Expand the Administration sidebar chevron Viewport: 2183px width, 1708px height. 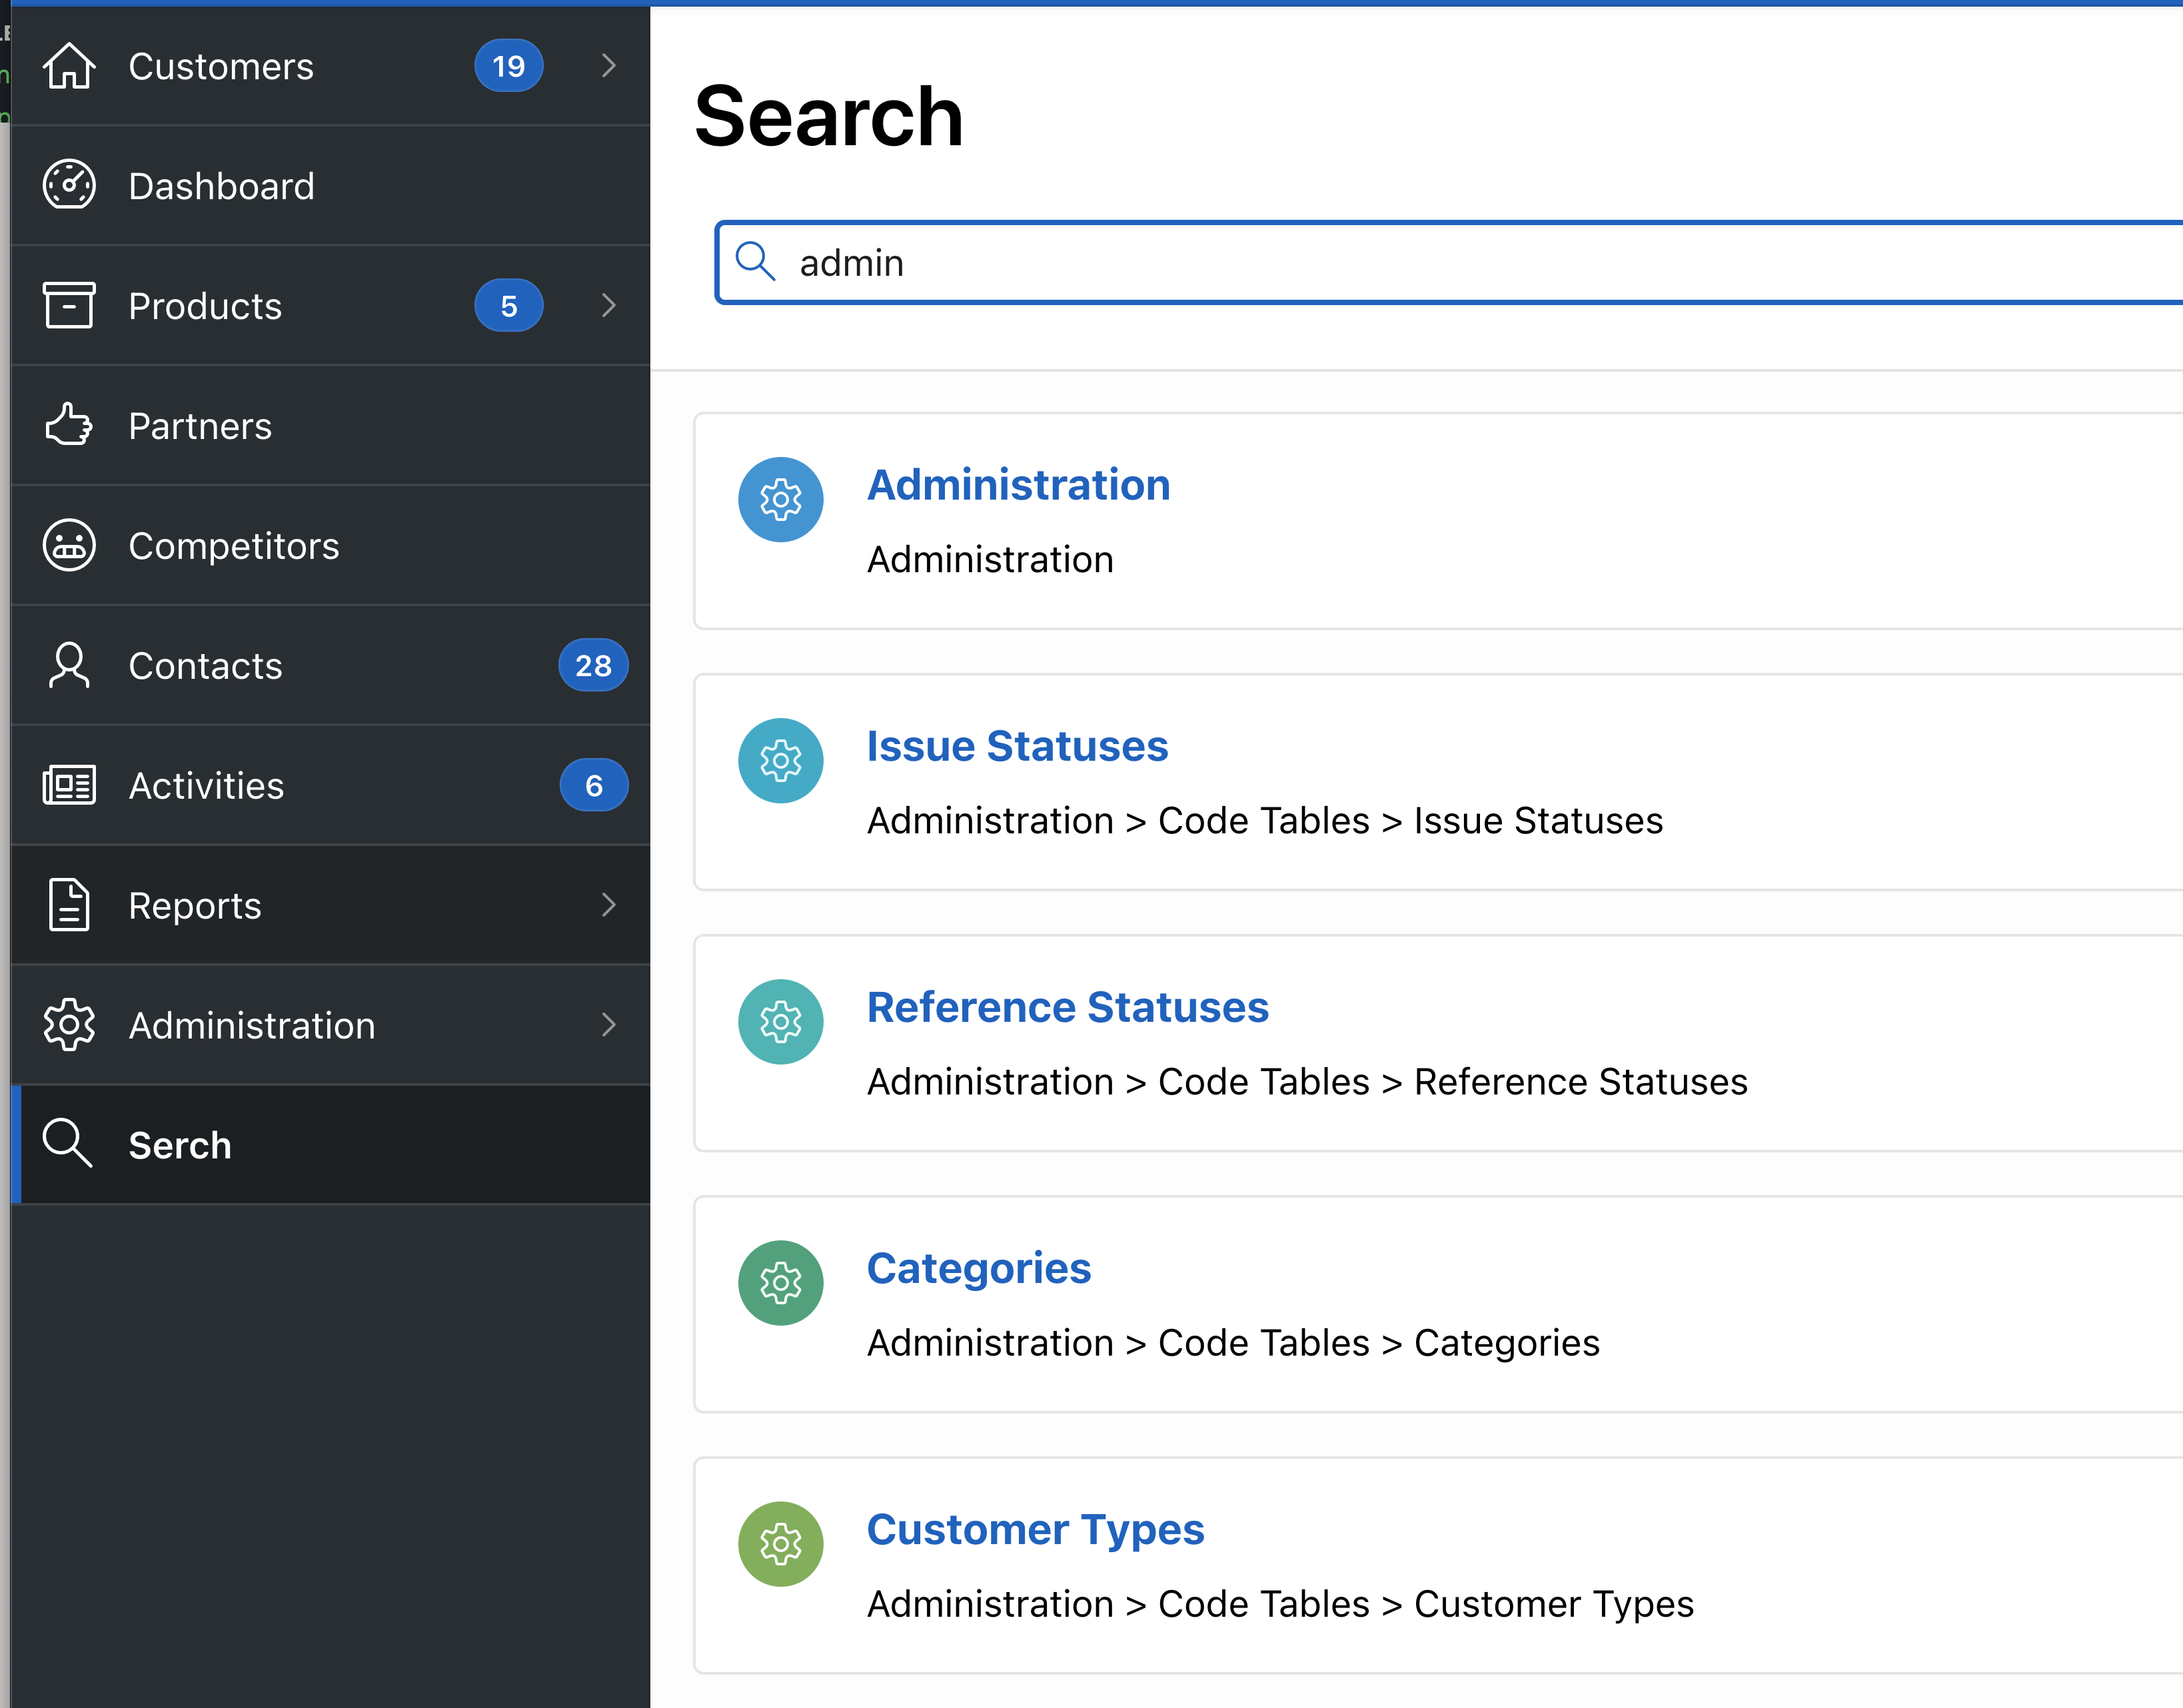[608, 1025]
